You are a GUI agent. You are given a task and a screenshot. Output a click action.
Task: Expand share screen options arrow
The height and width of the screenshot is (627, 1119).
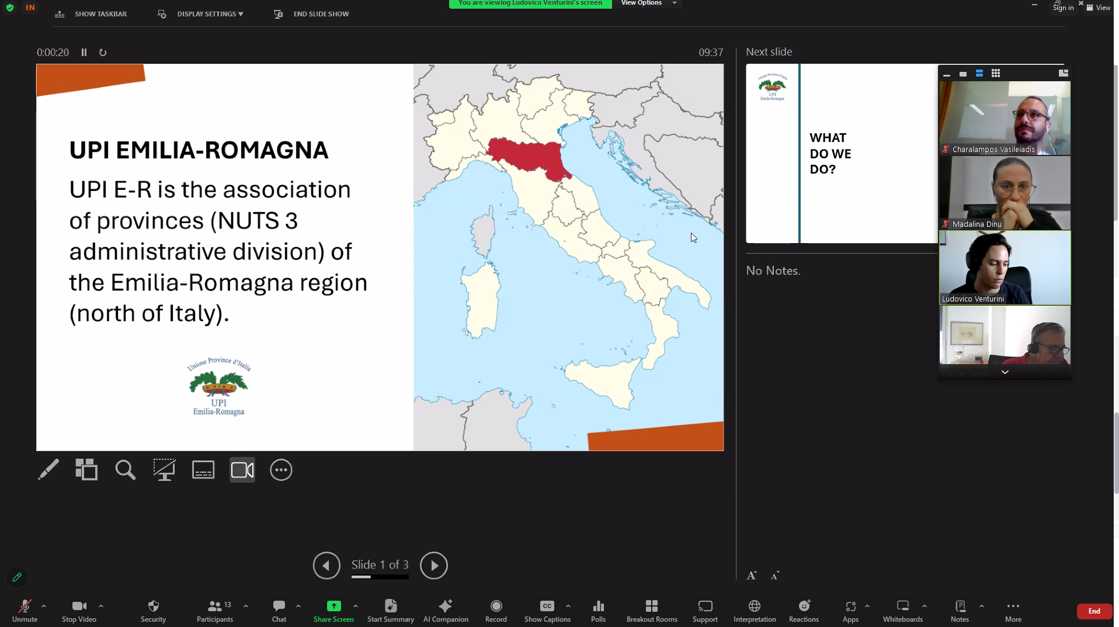click(x=356, y=606)
